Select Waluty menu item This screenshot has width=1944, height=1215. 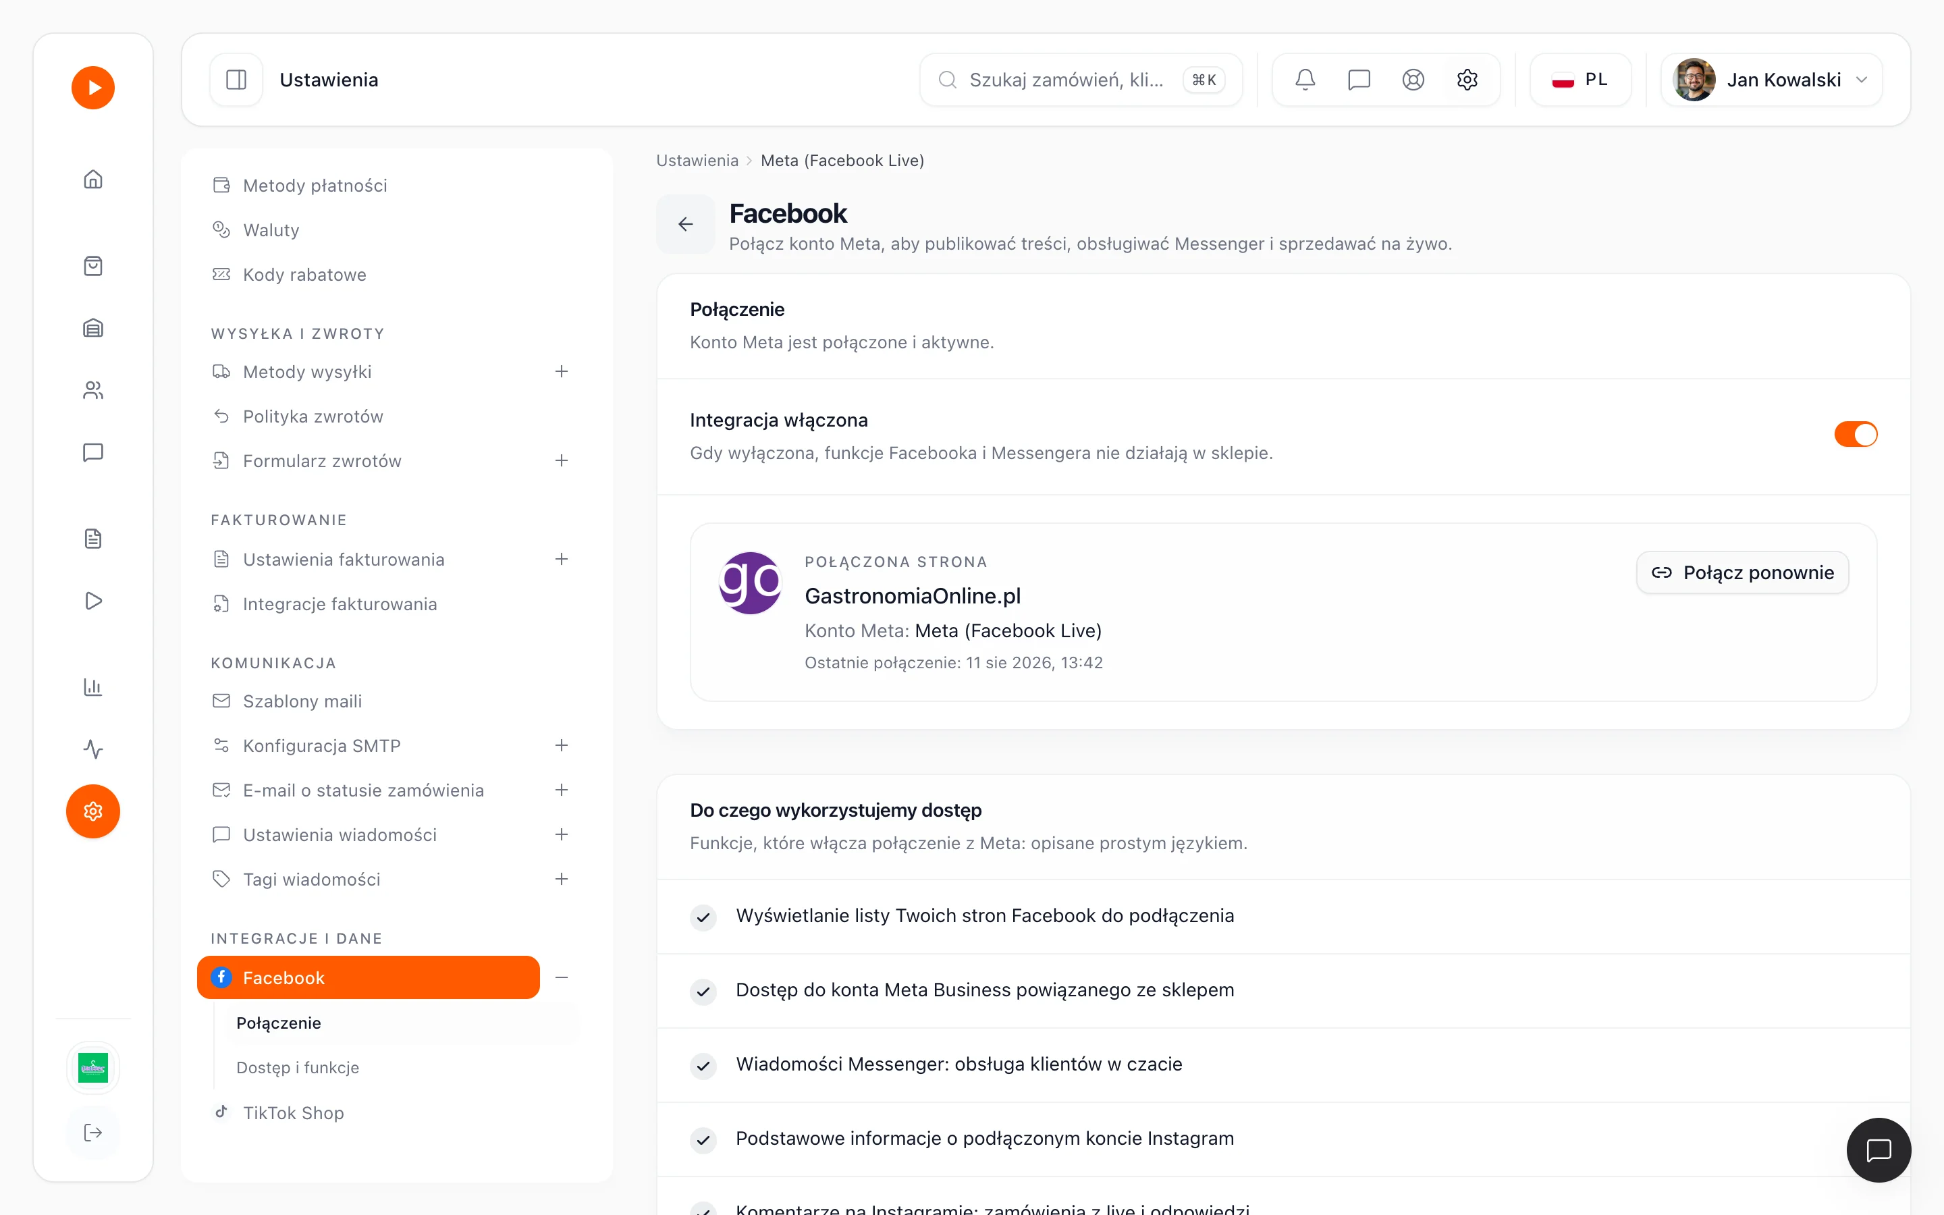[x=389, y=230]
